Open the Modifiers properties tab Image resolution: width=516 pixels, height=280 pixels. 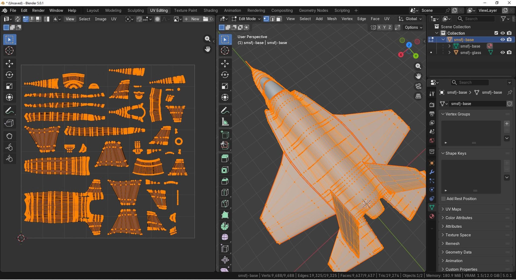point(432,172)
